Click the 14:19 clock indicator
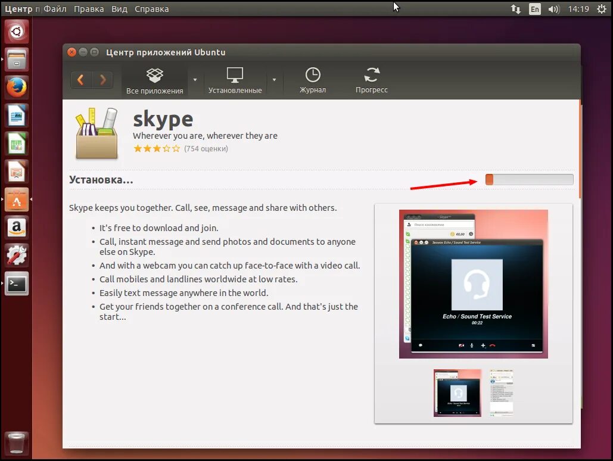 (x=578, y=8)
